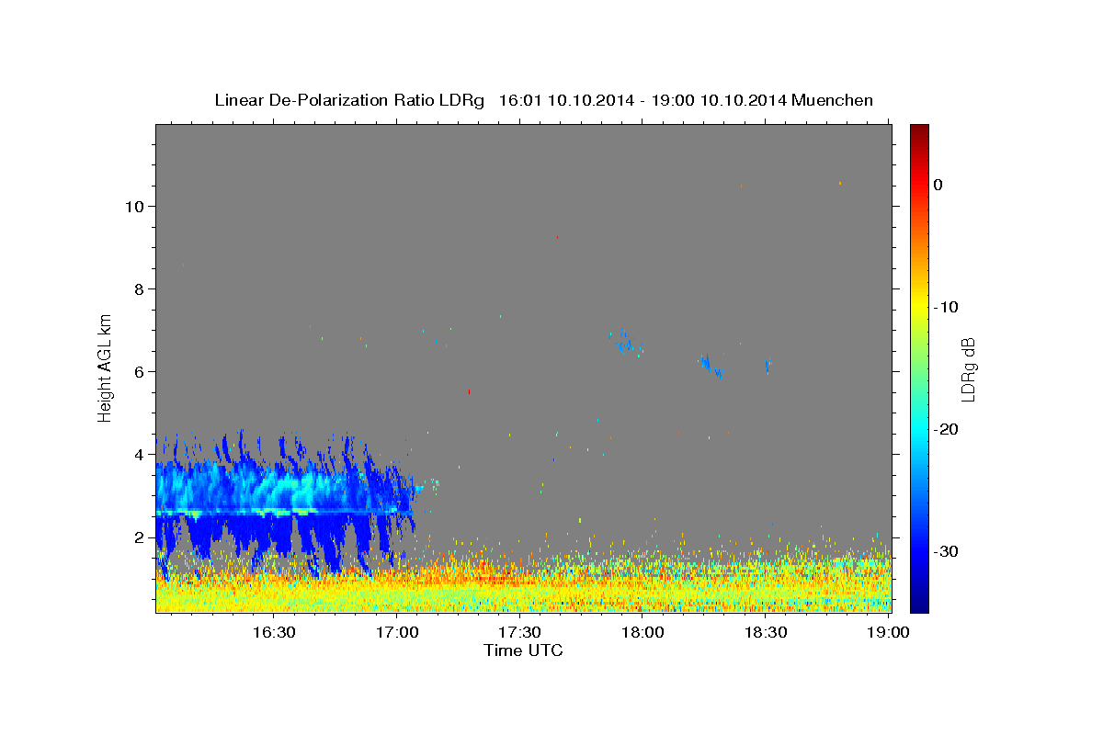Click the 'Height AGL km' axis label
Image resolution: width=1103 pixels, height=735 pixels.
pyautogui.click(x=106, y=367)
